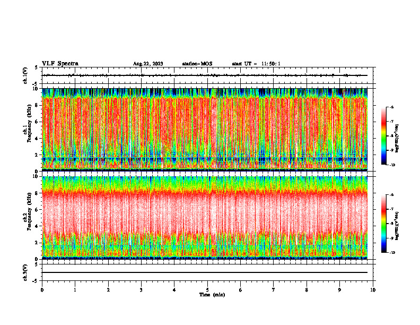
Task: Click the "0" tick on the time axis
Action: pyautogui.click(x=42, y=290)
